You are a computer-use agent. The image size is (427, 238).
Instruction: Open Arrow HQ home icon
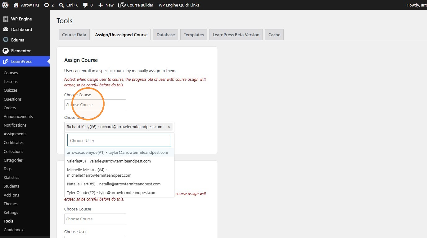coord(16,5)
